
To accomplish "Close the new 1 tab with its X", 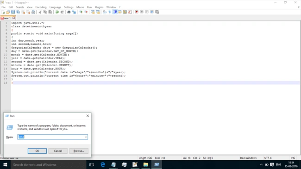I will 13,18.
